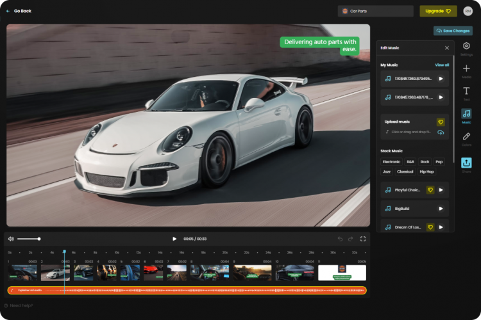Filter stock music by Rock

point(425,162)
